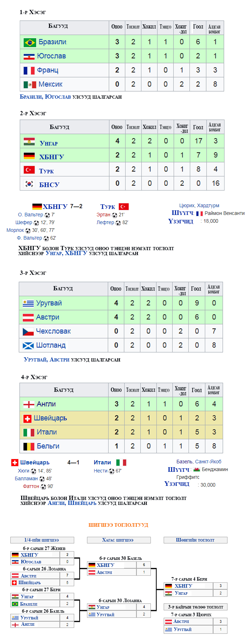Click the Хагас шигшээ bracket header
Image resolution: width=251 pixels, height=643 pixels.
click(x=119, y=540)
